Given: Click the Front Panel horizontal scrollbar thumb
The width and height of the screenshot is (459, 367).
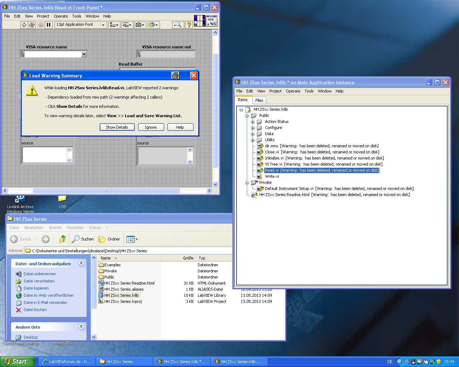Looking at the screenshot, I should pos(106,191).
